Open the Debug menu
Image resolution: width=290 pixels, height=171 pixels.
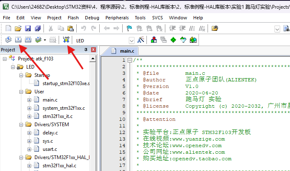[92, 18]
